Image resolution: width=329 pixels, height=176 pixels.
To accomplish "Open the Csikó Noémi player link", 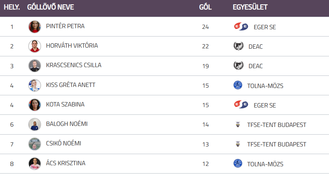I will pos(63,143).
